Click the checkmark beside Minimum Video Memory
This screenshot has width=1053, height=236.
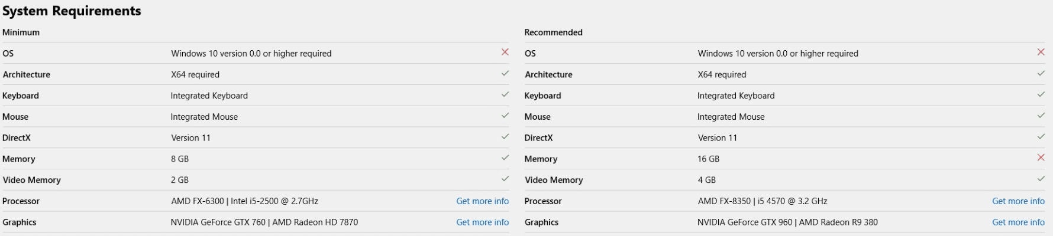click(x=505, y=179)
